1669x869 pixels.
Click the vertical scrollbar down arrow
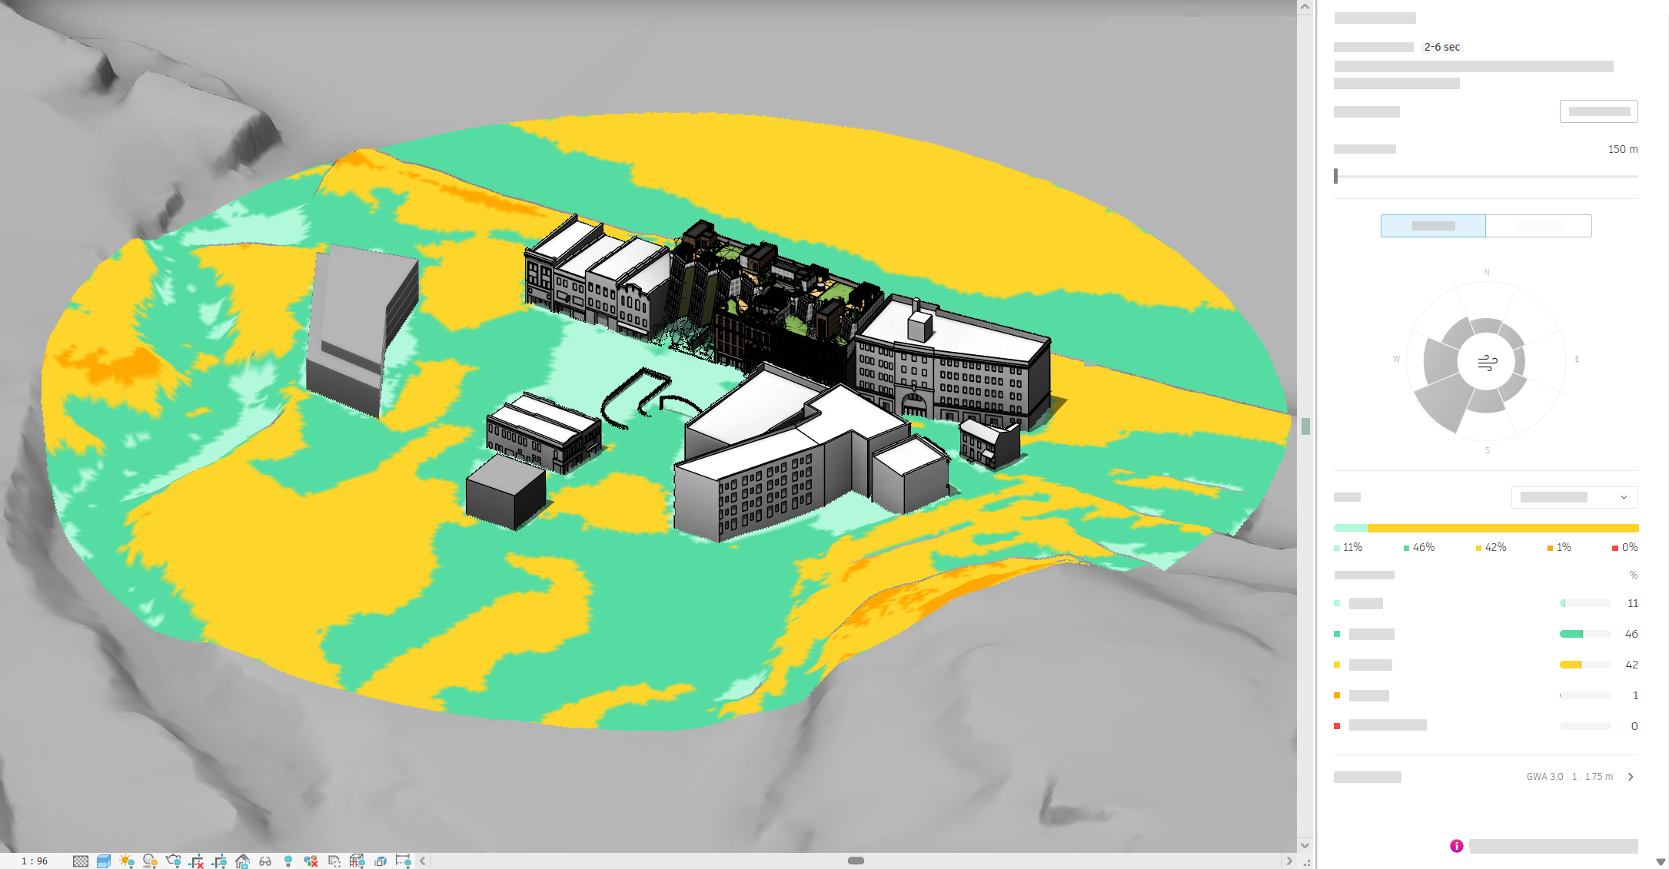[x=1305, y=845]
